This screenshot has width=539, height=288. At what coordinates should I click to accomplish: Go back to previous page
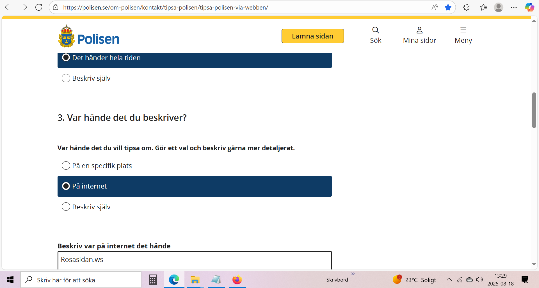pyautogui.click(x=8, y=7)
